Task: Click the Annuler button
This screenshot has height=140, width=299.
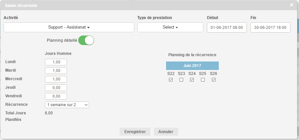Action: (x=166, y=131)
